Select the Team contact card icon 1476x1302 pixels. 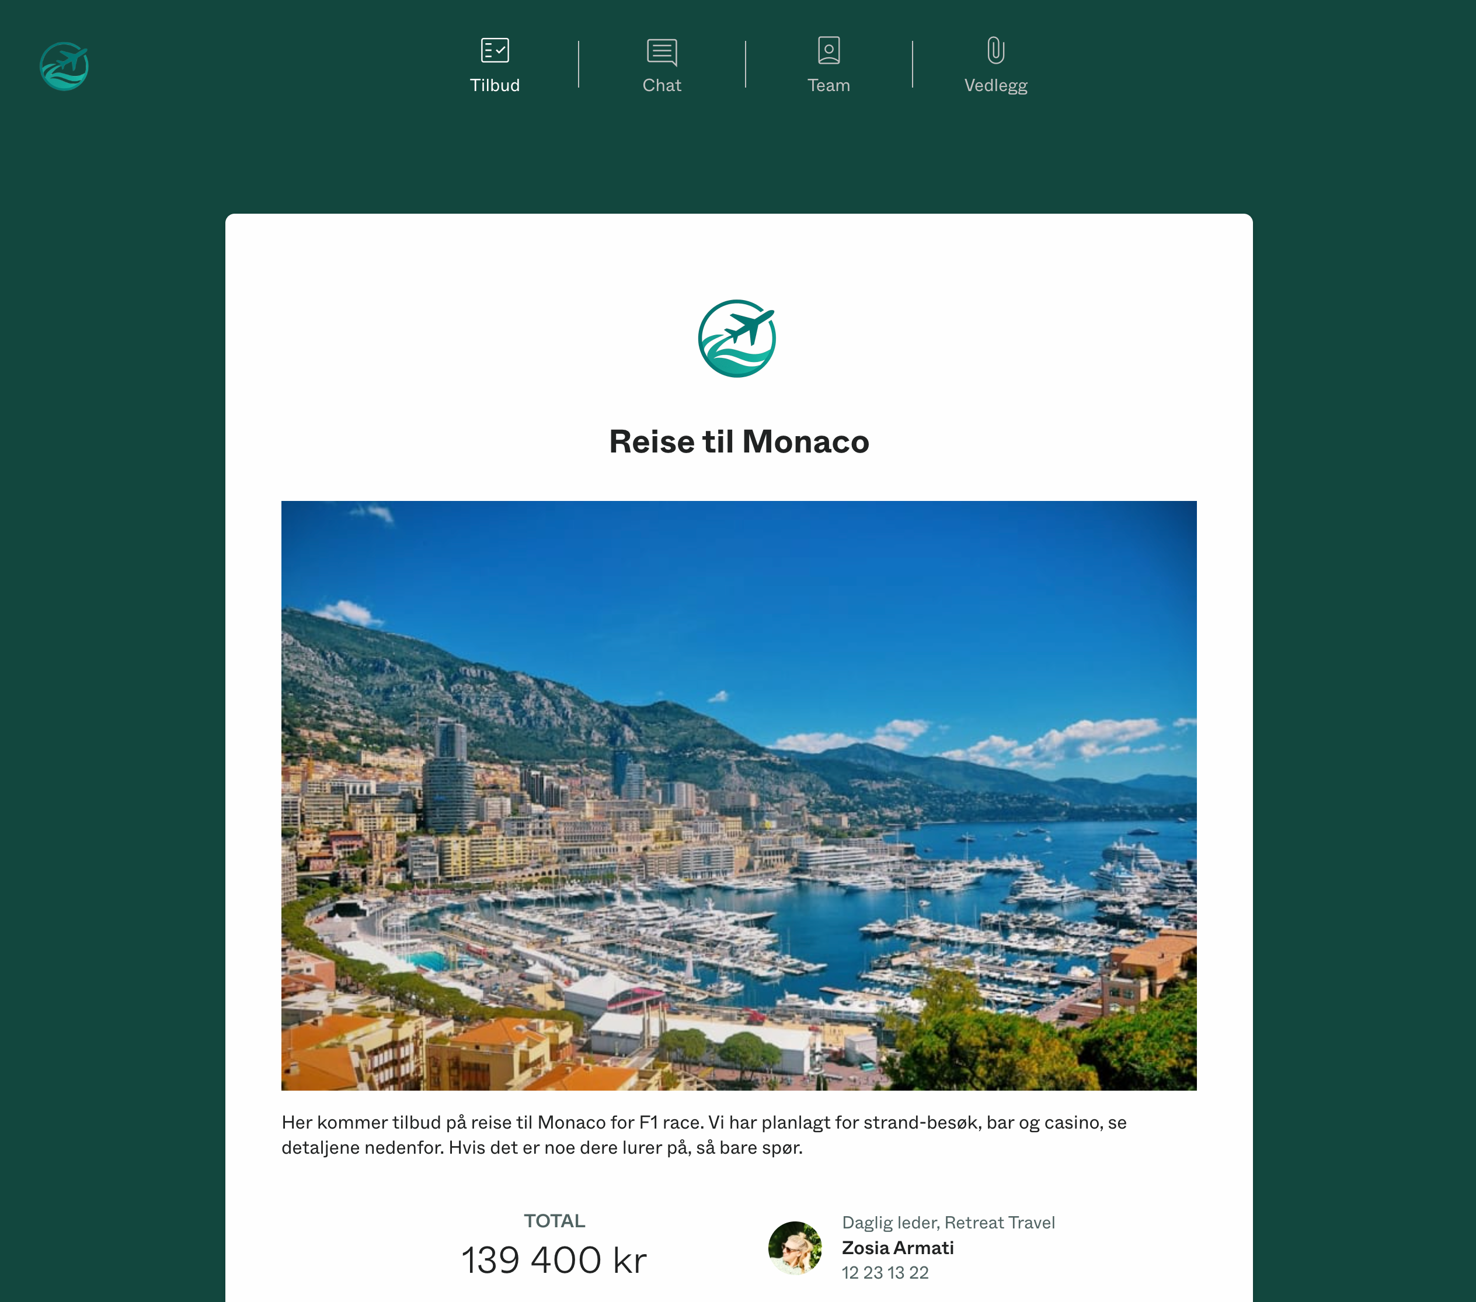click(828, 51)
